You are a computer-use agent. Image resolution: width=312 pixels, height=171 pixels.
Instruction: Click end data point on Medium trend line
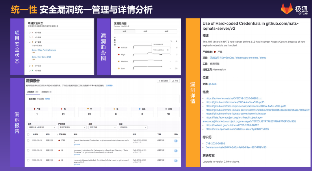click(x=162, y=60)
